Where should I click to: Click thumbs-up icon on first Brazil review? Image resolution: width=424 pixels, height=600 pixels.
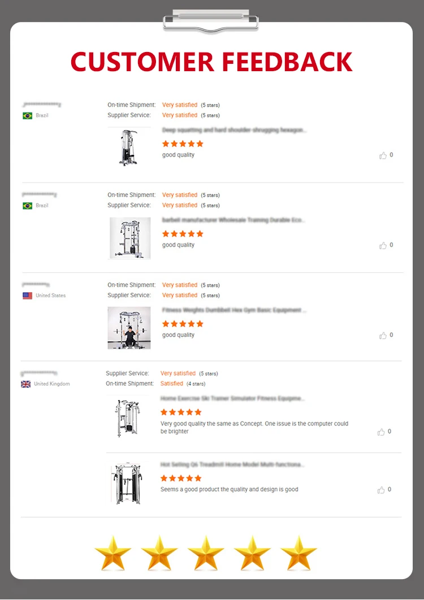tap(383, 155)
